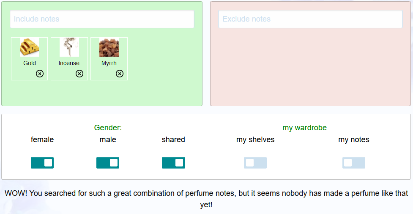
Task: Click the Myrrh resin image
Action: 109,47
